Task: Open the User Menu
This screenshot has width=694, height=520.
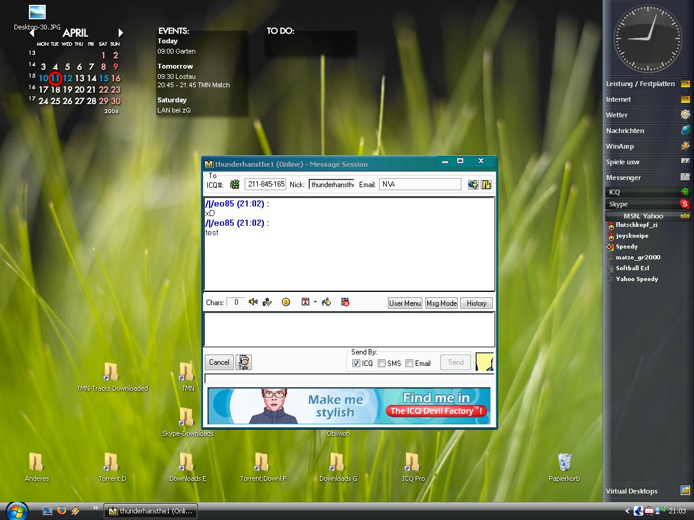Action: (405, 303)
